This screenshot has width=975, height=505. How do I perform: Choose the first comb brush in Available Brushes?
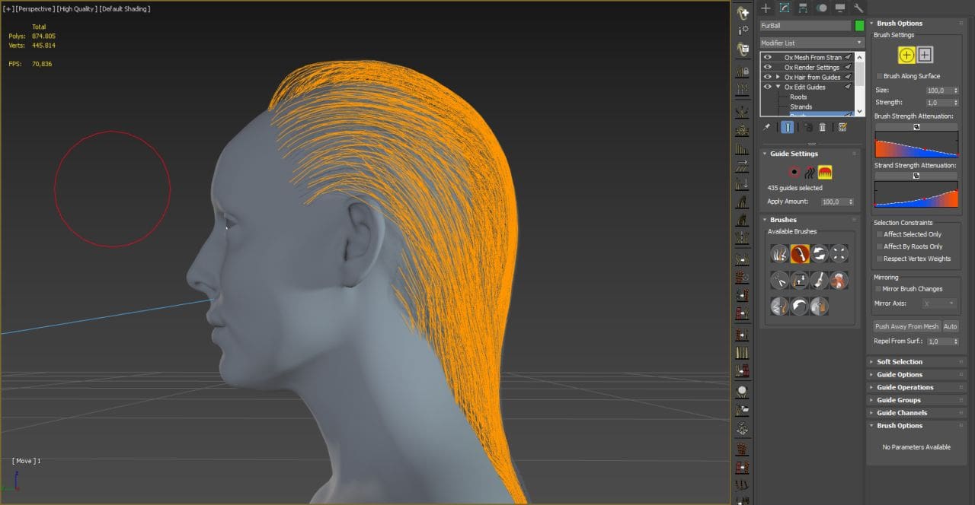[x=779, y=254]
